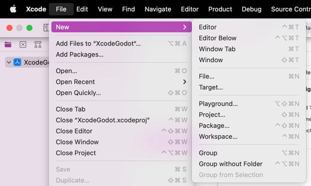
Task: Choose Close Tab menu item
Action: coord(122,109)
